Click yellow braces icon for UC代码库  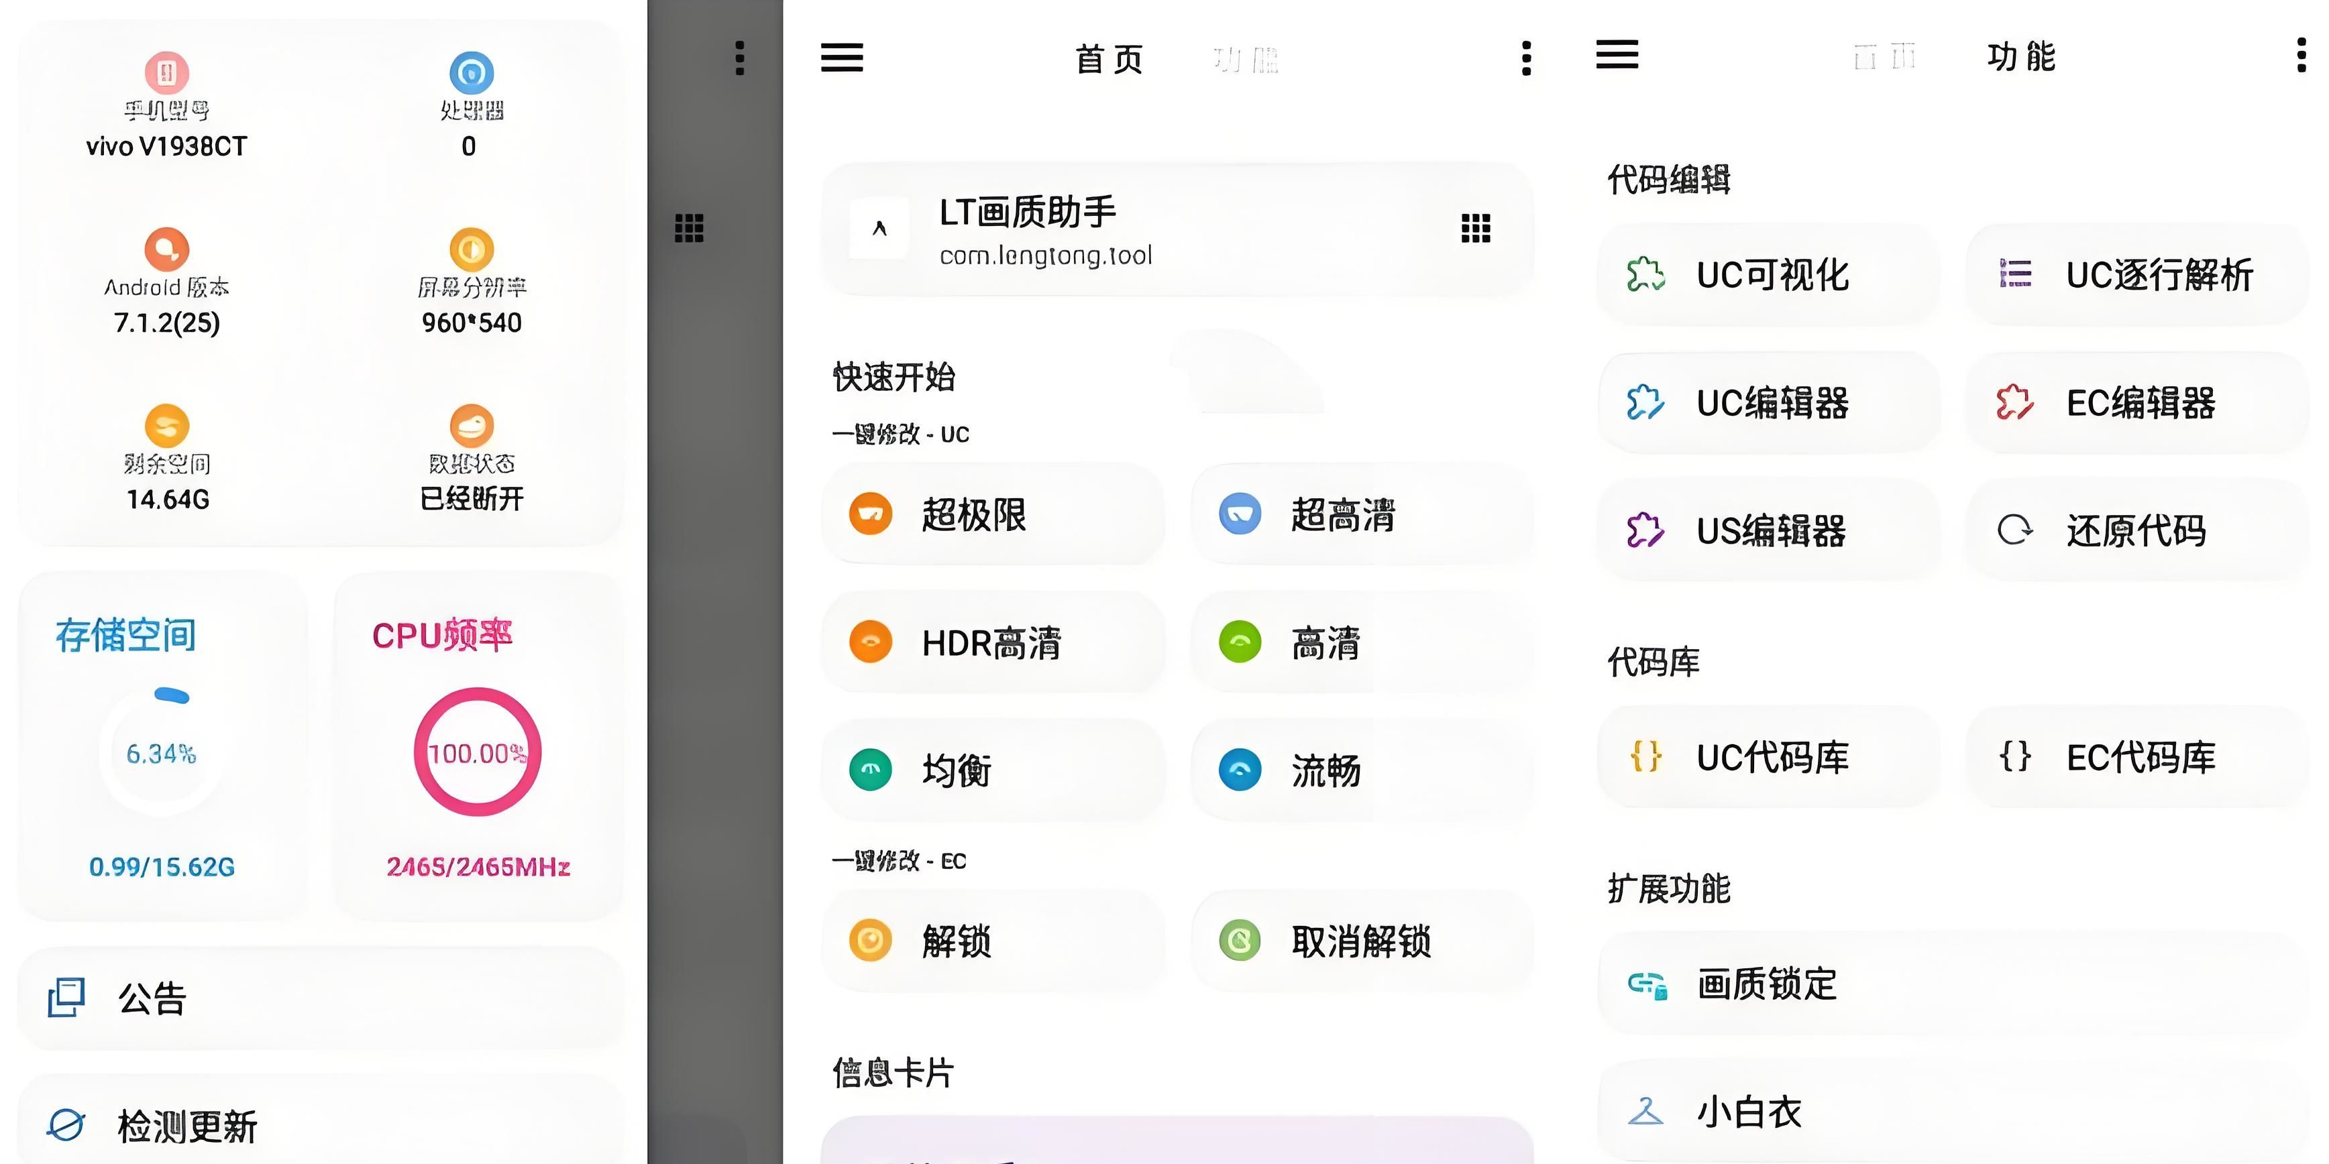click(x=1645, y=756)
